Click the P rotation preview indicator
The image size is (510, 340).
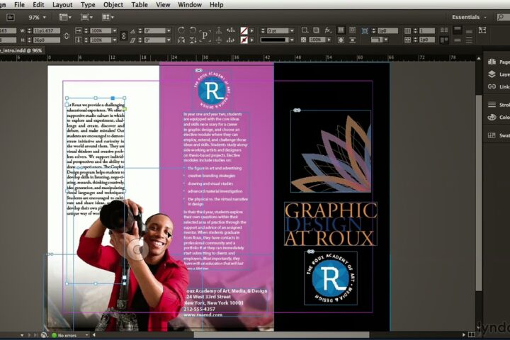[205, 35]
